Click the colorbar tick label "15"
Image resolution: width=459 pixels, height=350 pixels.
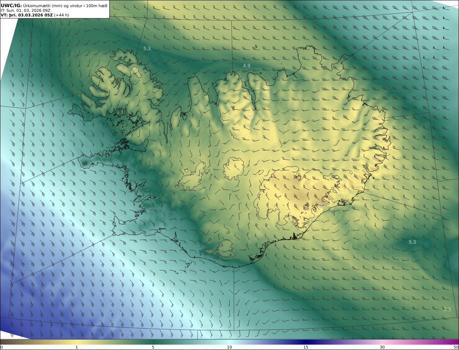click(x=306, y=347)
